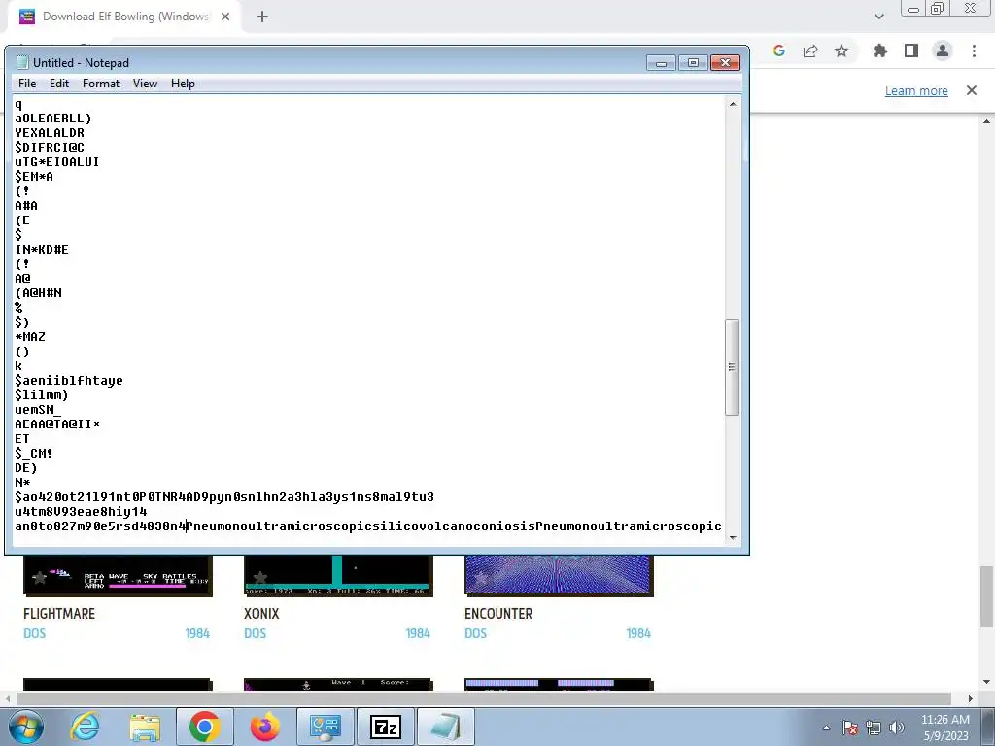Launch Firefox from the taskbar

click(x=264, y=727)
